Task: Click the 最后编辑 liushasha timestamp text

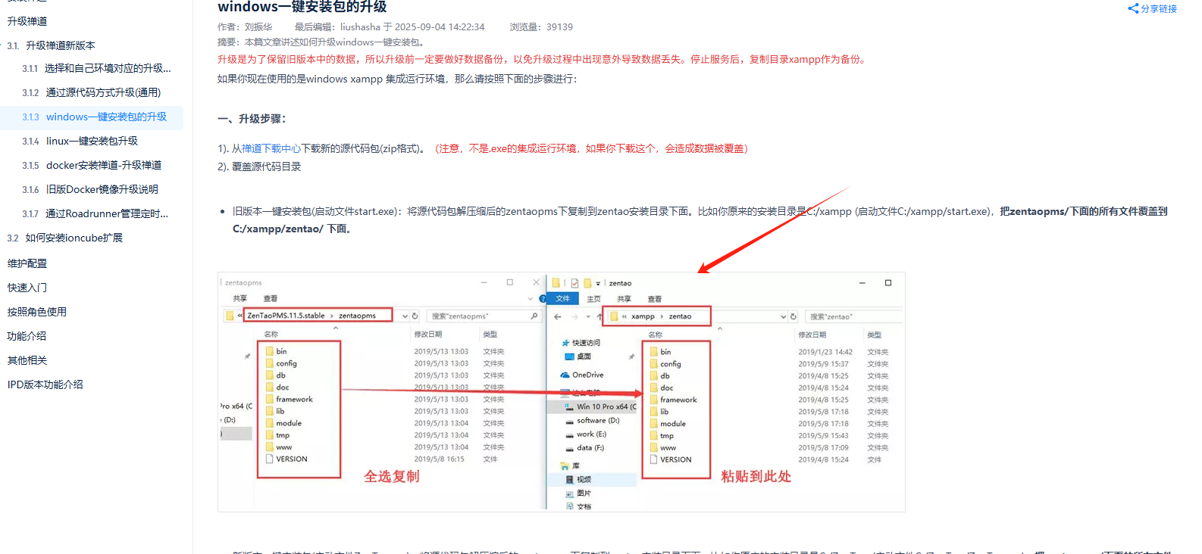Action: (390, 27)
